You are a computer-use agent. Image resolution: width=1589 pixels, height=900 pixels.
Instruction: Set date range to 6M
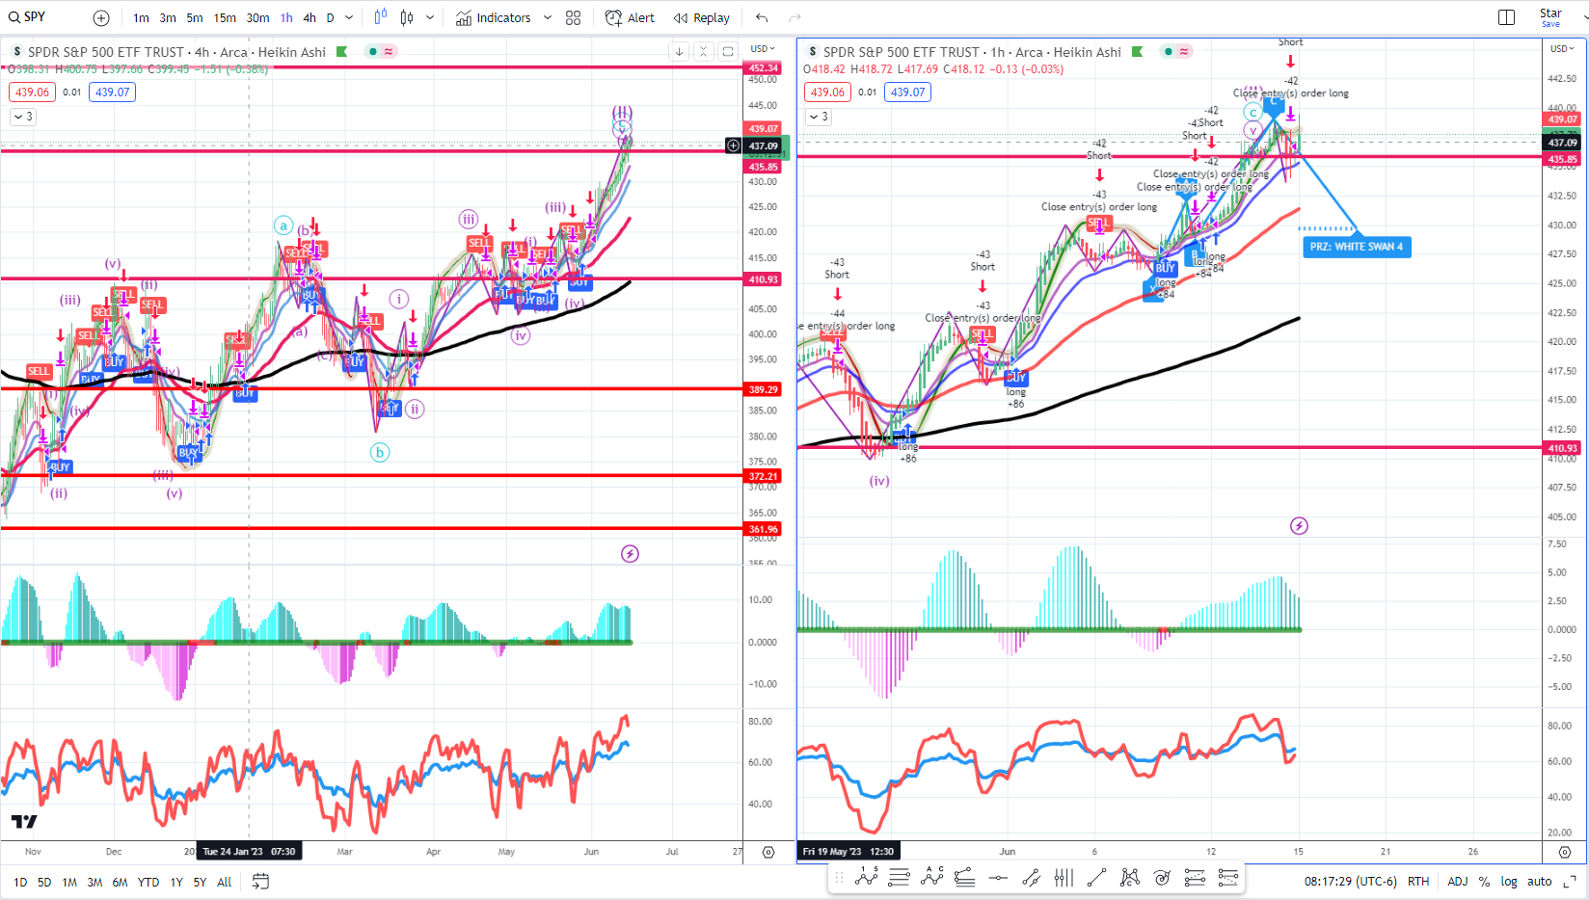120,882
